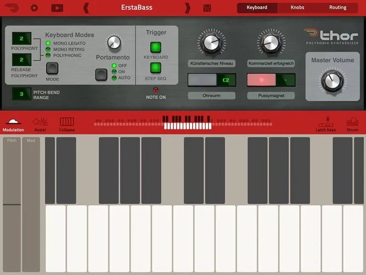Click the Note On indicator LED
The height and width of the screenshot is (275, 366).
click(156, 90)
